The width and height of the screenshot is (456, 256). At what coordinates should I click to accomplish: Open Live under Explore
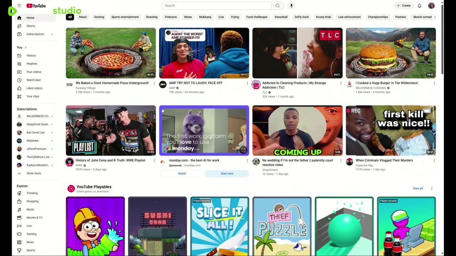pos(36,226)
